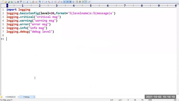Click line number 8 in the gutter
The image size is (179, 101).
[x=3, y=35]
